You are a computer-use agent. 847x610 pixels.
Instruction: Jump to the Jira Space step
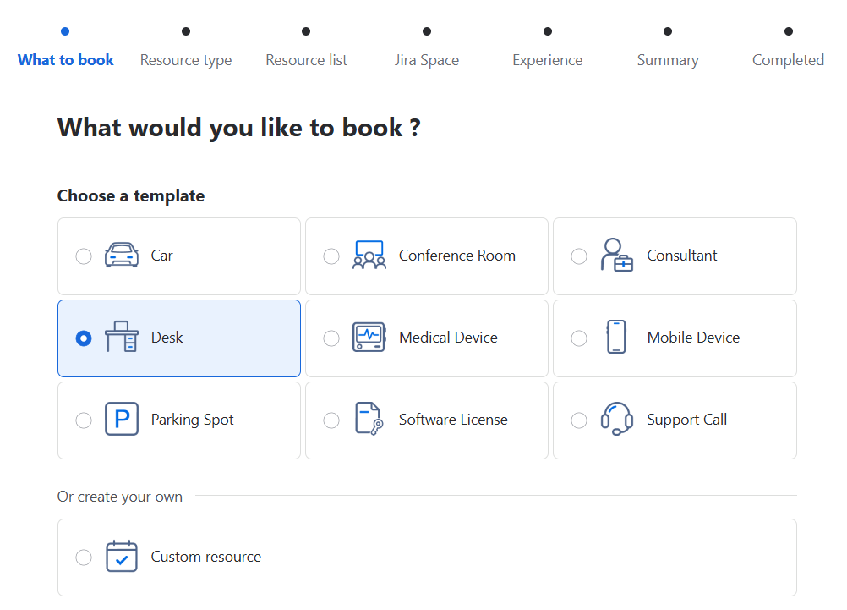[427, 60]
